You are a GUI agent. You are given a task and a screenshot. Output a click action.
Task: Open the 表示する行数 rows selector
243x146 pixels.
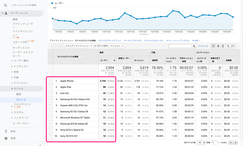click(x=201, y=143)
